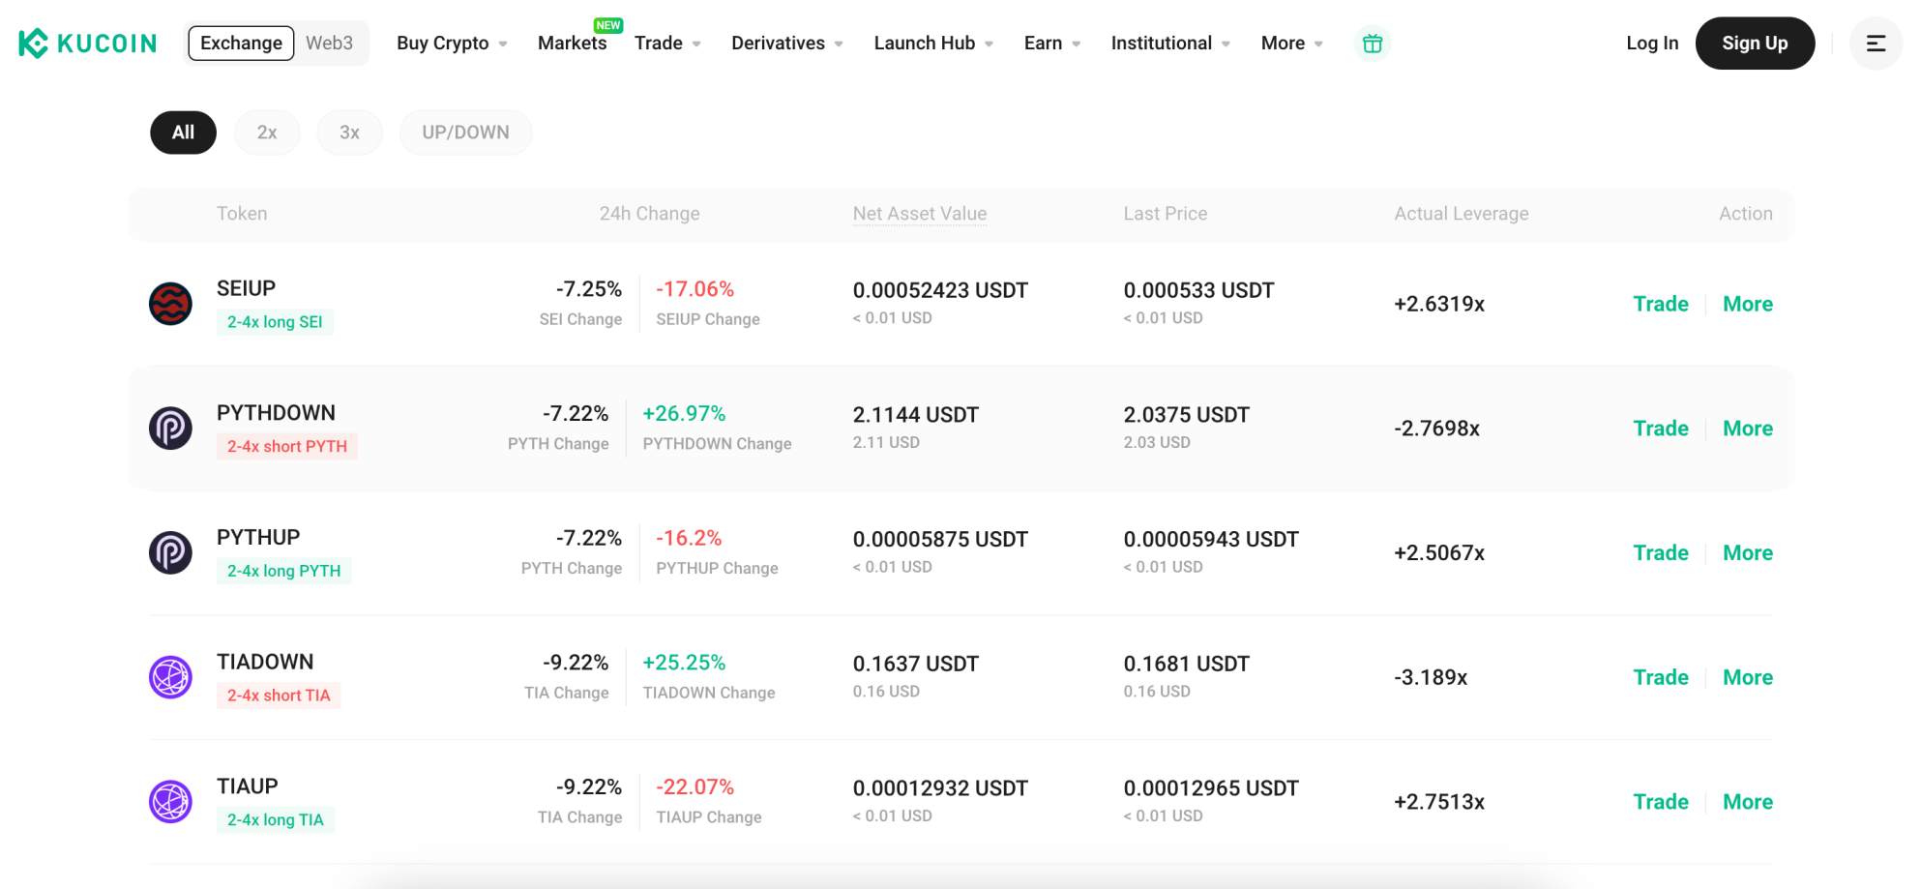Image resolution: width=1921 pixels, height=889 pixels.
Task: Open the Earn dropdown
Action: [x=1043, y=43]
